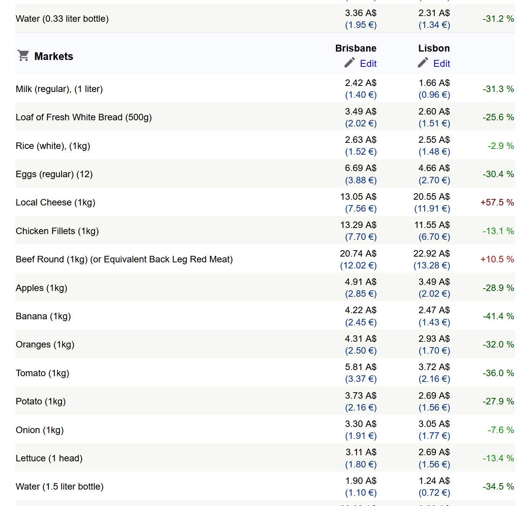Select the Lettuce (1 head) row label
Screen dimensions: 528x506
click(x=49, y=458)
